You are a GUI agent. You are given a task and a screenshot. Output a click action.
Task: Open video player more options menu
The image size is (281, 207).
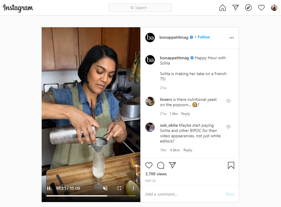pos(133,188)
